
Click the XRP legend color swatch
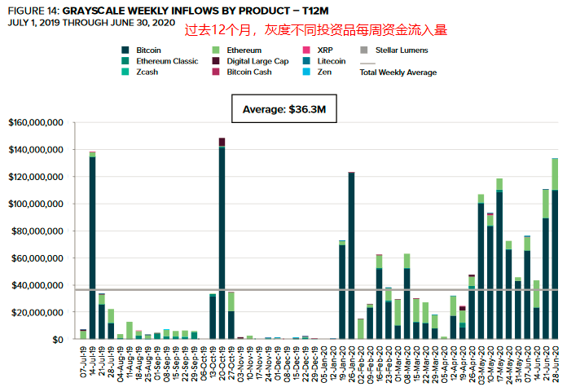point(306,50)
